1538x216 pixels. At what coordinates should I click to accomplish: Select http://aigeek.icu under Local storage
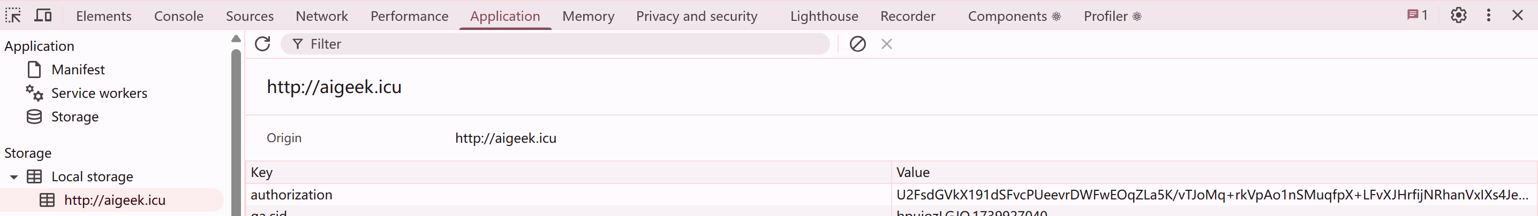(115, 200)
